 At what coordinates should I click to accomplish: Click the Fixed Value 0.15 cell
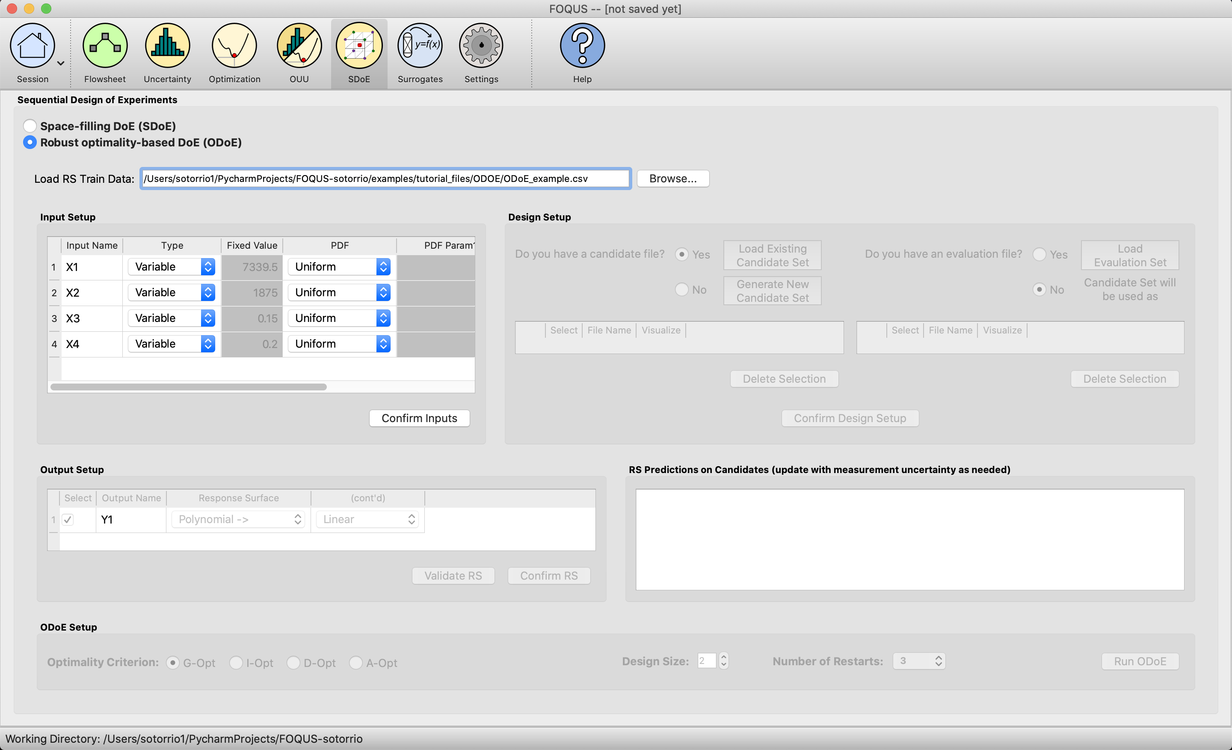[252, 318]
